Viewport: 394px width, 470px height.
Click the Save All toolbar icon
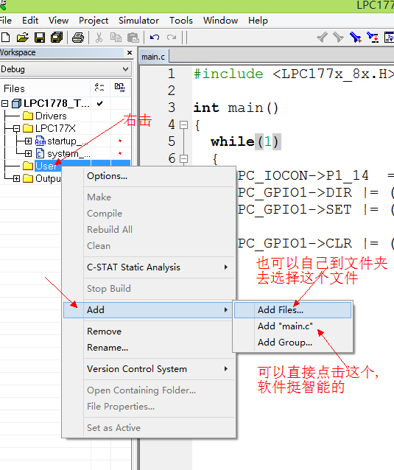(x=57, y=38)
